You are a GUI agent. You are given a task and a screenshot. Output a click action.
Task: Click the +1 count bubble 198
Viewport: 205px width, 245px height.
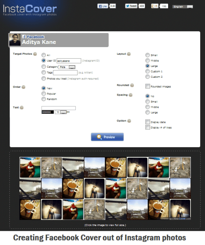click(164, 6)
